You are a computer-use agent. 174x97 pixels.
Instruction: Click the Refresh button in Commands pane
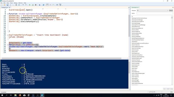click(171, 11)
